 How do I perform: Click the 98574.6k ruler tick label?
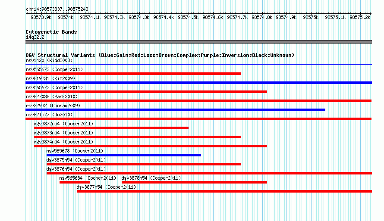tap(213, 17)
